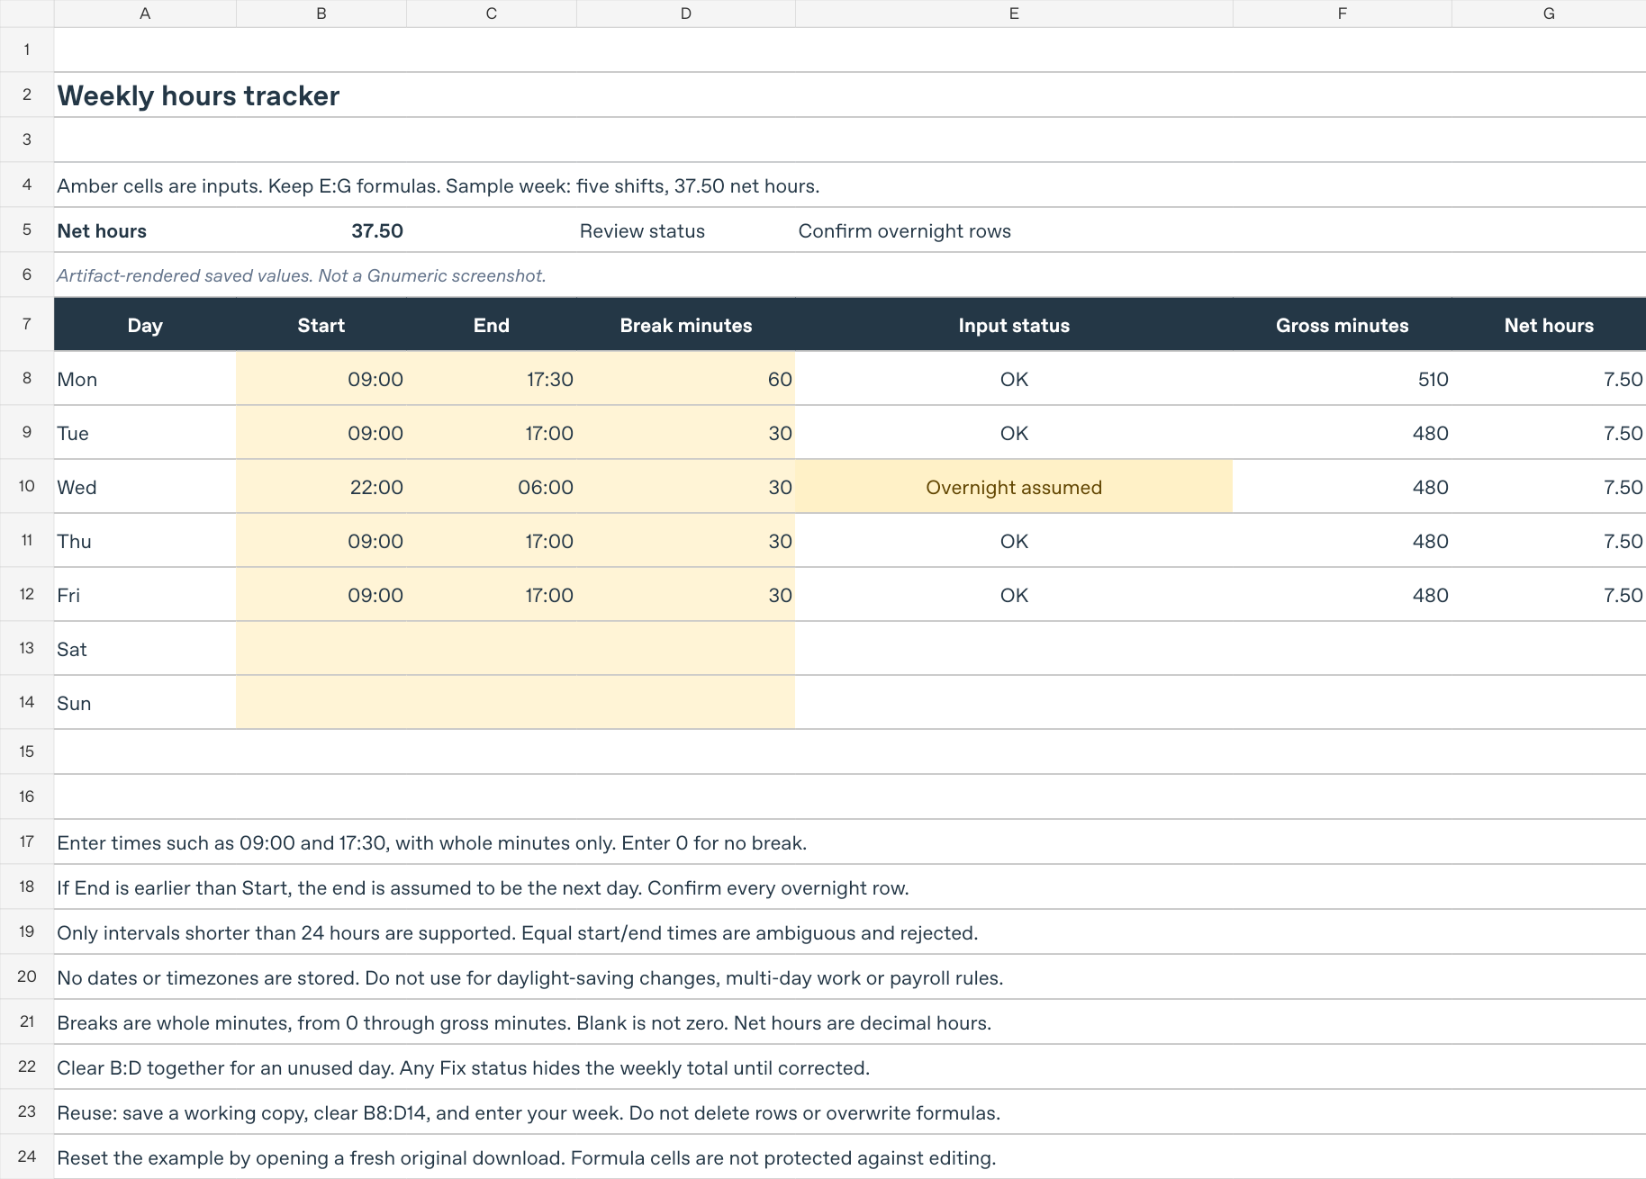This screenshot has height=1179, width=1646.
Task: Select the No dates or timezones note
Action: coord(530,978)
